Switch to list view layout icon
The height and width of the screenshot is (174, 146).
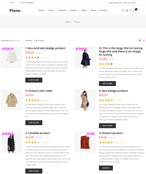[144, 40]
